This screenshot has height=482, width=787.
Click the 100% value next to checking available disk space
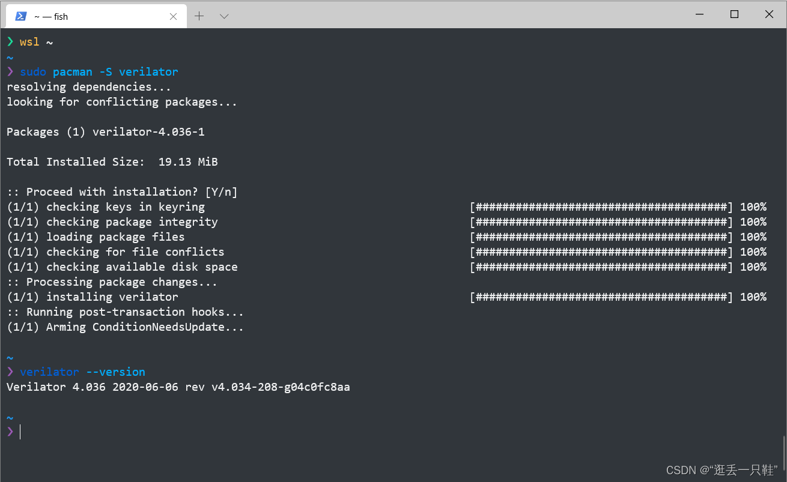(x=753, y=267)
